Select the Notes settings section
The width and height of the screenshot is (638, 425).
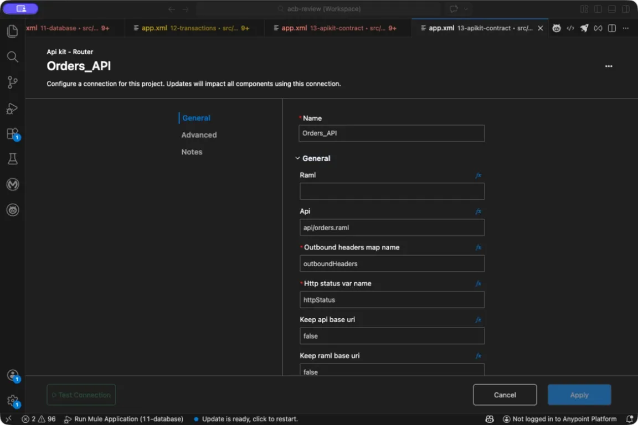192,152
